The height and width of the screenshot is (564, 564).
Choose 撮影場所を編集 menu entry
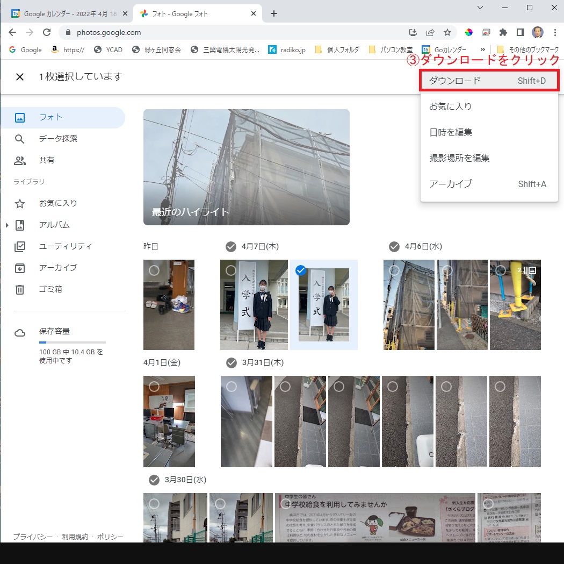[489, 158]
